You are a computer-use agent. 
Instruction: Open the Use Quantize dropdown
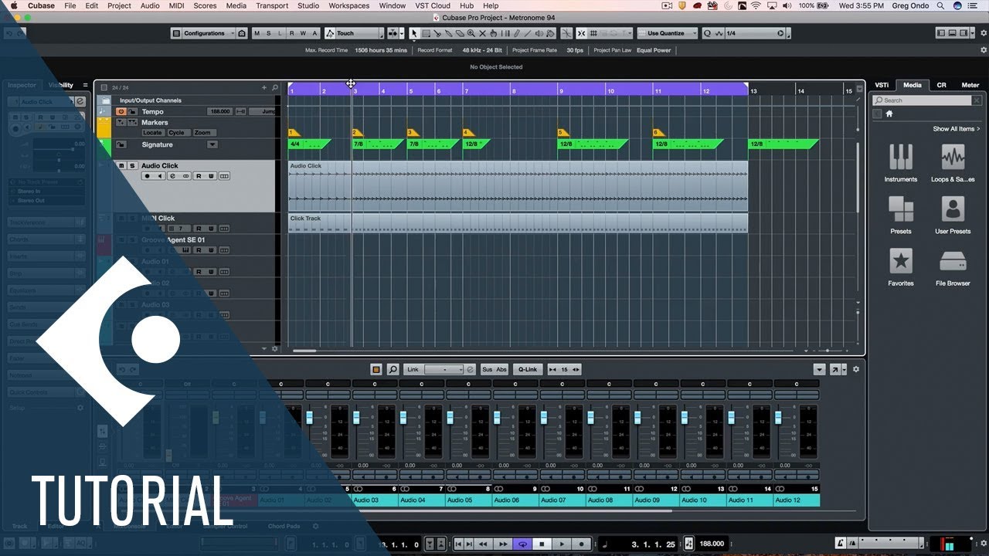(x=666, y=33)
